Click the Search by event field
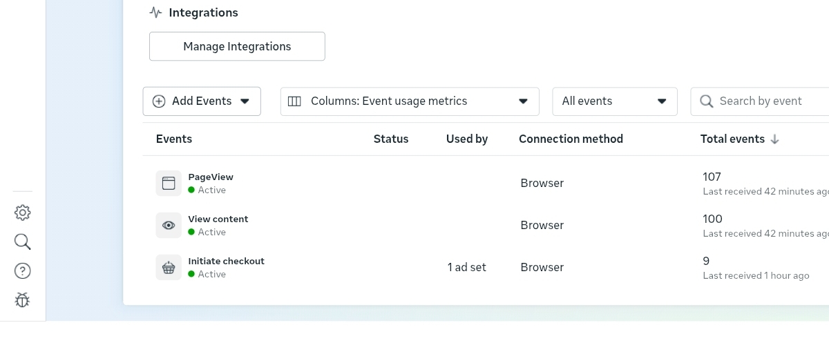The image size is (829, 345). click(767, 101)
